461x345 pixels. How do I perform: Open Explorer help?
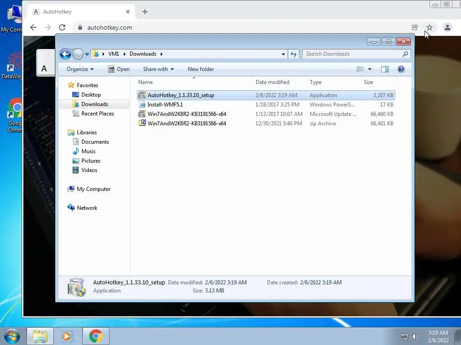(x=401, y=69)
